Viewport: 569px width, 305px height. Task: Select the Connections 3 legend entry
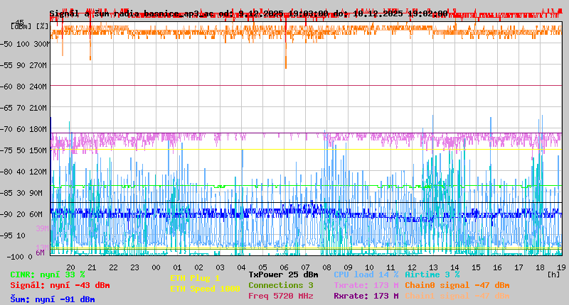pyautogui.click(x=281, y=285)
